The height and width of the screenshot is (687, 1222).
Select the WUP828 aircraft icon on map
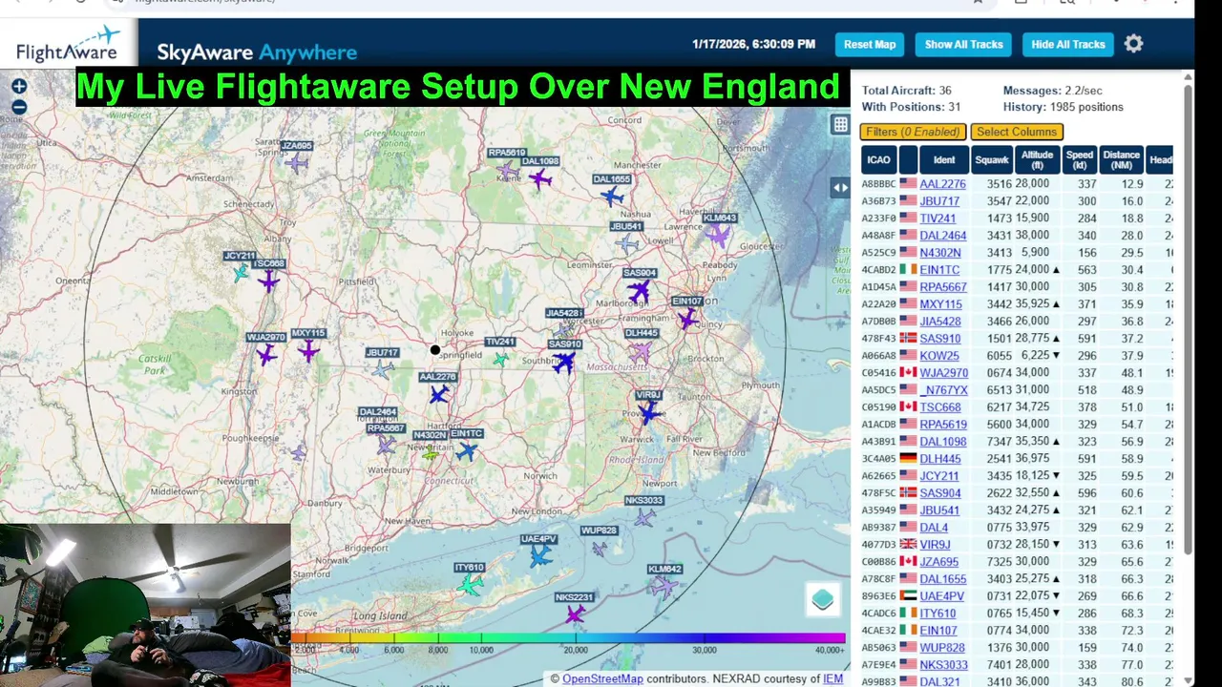coord(599,548)
